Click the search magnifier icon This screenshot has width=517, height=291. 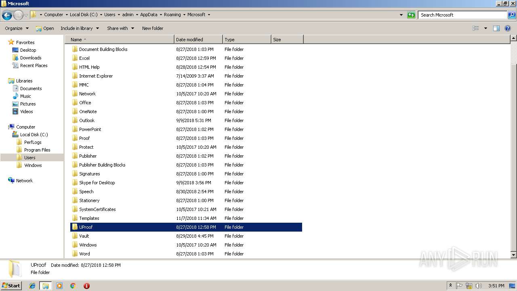click(511, 15)
